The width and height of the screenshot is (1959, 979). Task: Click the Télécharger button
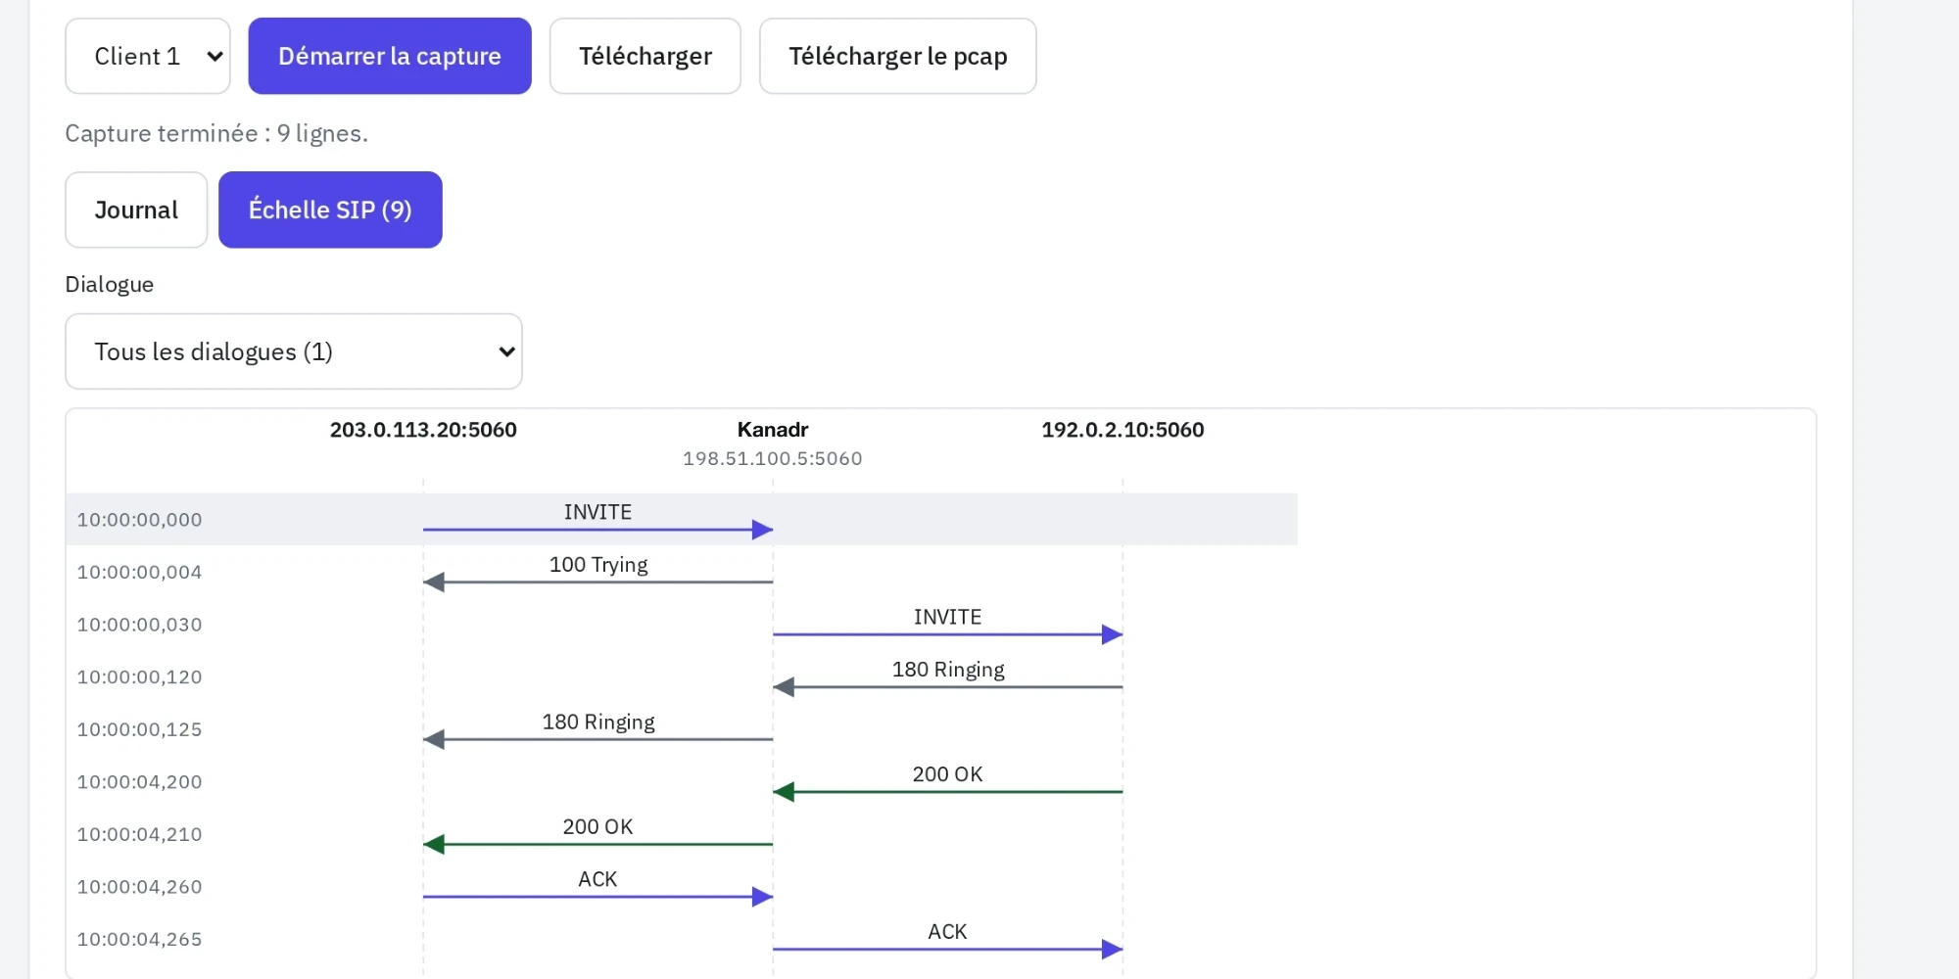click(645, 56)
